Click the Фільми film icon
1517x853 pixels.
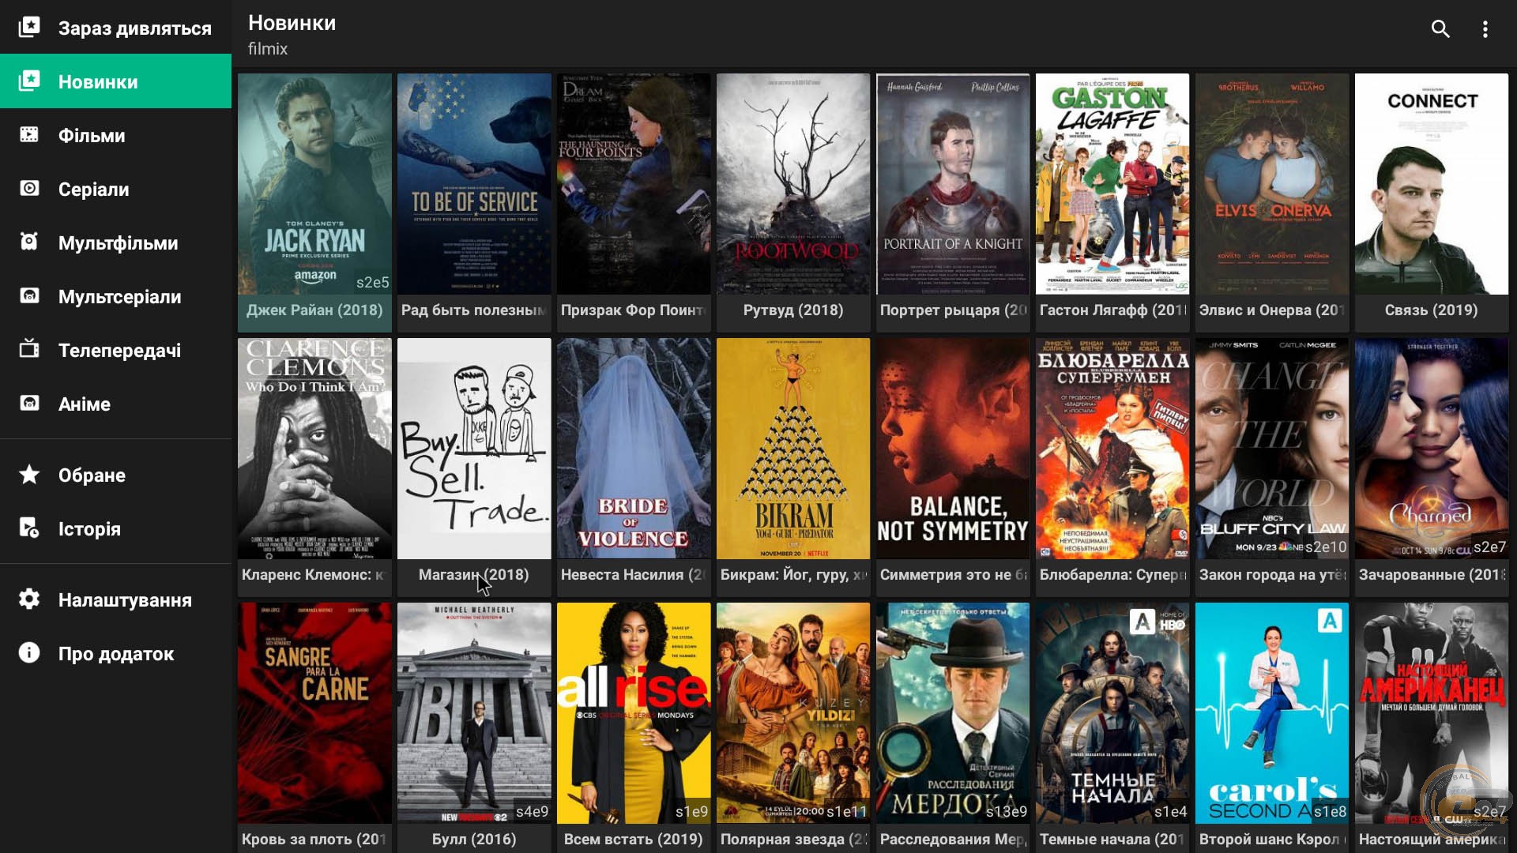29,135
